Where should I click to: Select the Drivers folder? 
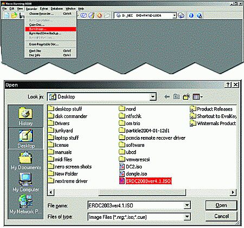point(59,123)
